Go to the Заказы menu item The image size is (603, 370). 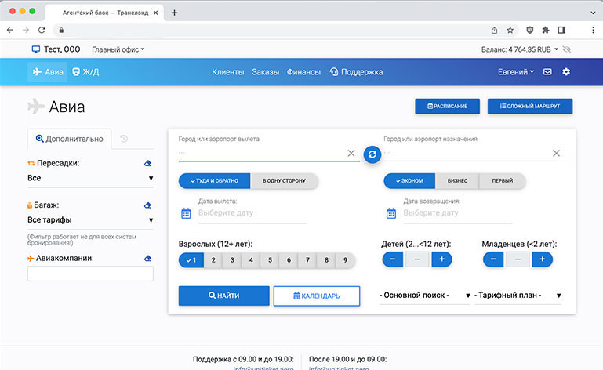coord(265,72)
